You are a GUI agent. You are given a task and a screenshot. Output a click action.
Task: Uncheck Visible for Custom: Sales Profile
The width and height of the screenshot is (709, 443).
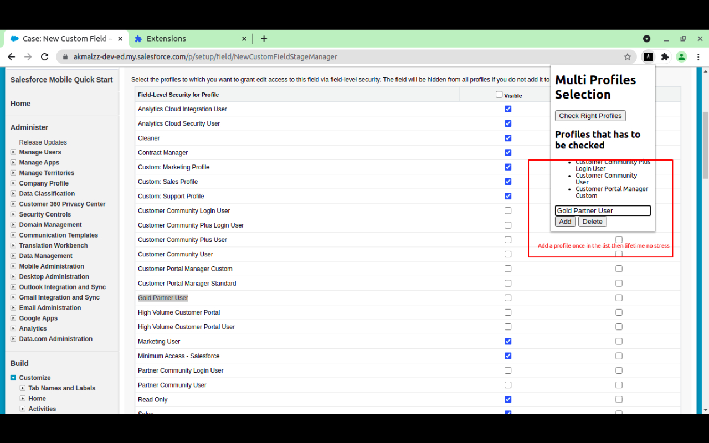tap(508, 182)
